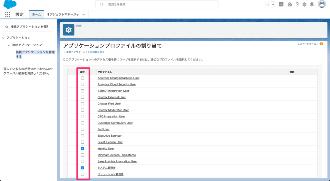Click the orange help icon near page help
Viewport: 330px width, 181px height.
[x=321, y=44]
